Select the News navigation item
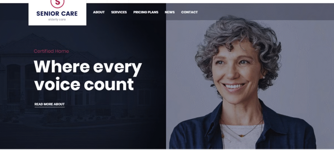This screenshot has height=150, width=334. 170,12
